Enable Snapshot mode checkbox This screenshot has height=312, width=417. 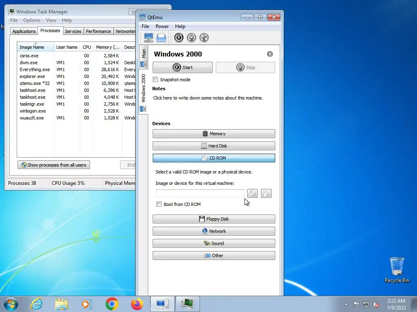(156, 80)
